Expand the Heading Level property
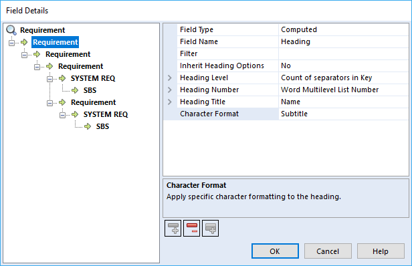 [170, 78]
